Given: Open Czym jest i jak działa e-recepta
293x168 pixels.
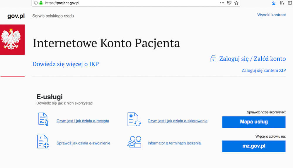Looking at the screenshot, I should click(x=83, y=121).
